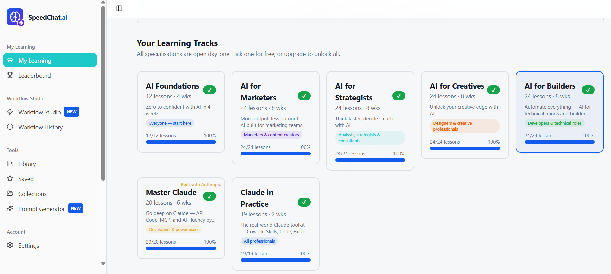611x274 pixels.
Task: Click the NEW badge beside Prompt Generator
Action: pos(76,208)
